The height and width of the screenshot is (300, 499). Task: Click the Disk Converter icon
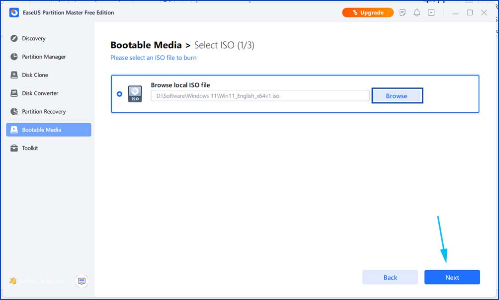click(14, 93)
